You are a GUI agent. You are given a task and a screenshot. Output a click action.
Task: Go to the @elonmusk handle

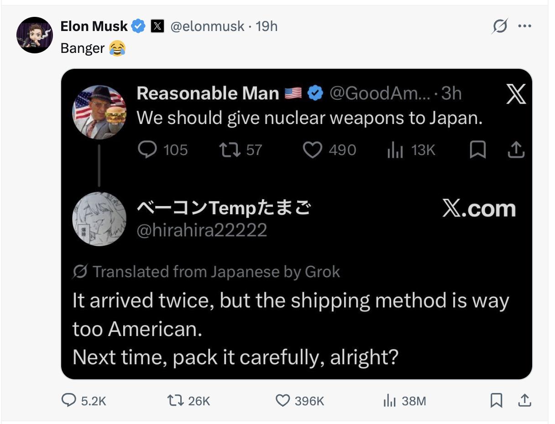click(207, 26)
